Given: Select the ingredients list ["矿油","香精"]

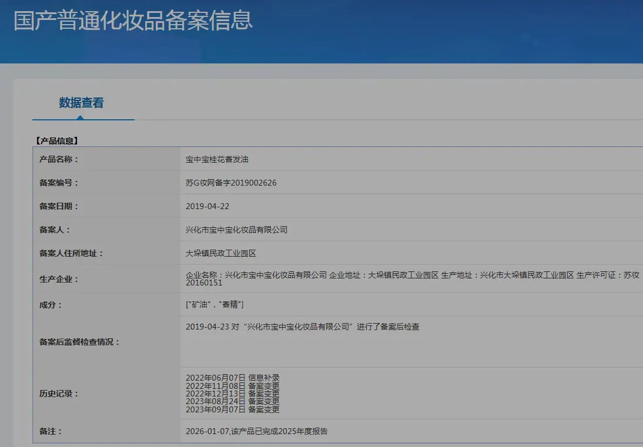Looking at the screenshot, I should tap(215, 304).
